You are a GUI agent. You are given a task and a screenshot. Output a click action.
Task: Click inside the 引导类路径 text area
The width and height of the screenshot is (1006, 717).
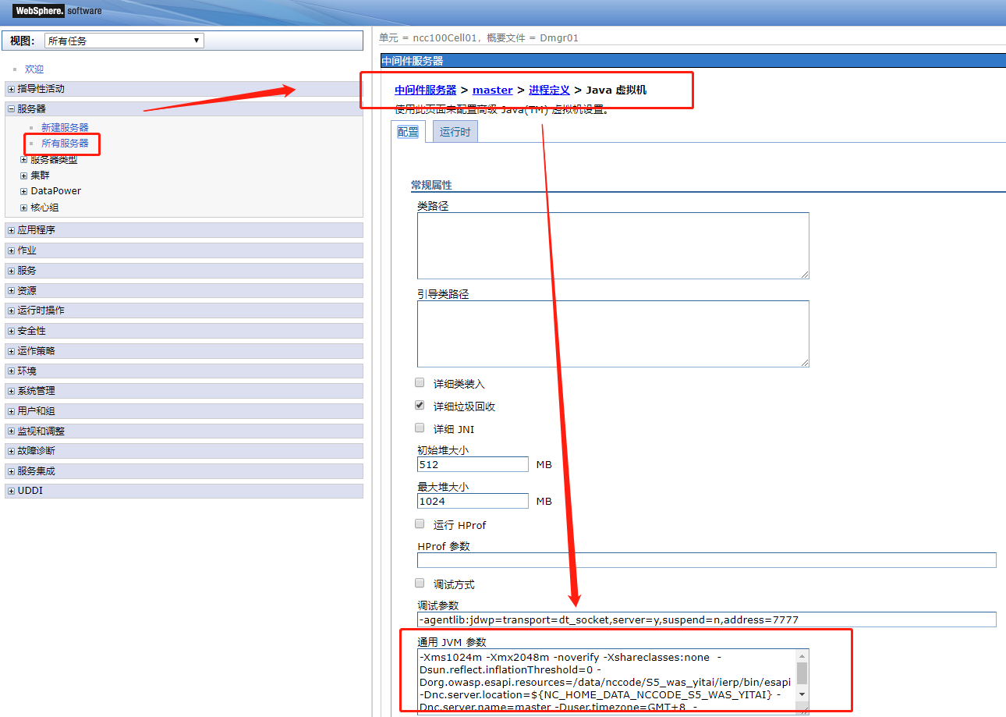[613, 334]
